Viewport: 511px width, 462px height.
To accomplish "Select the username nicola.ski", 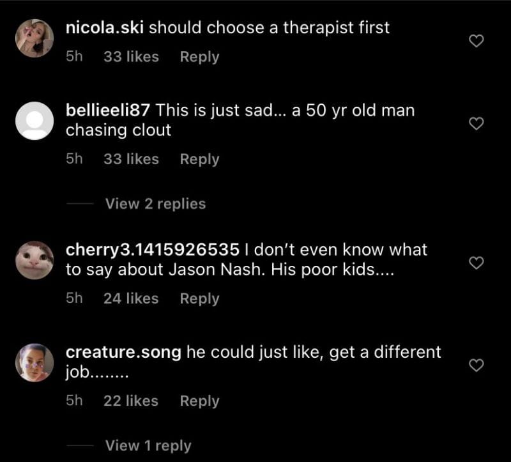I will [106, 27].
